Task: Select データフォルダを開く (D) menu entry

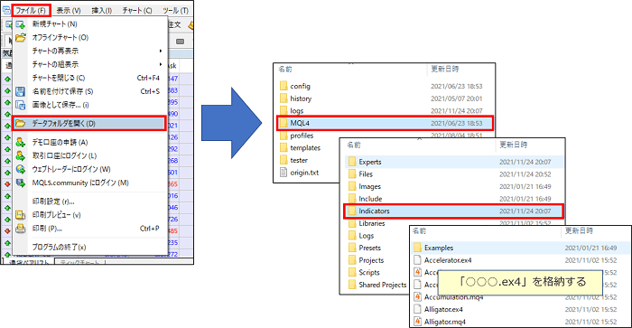Action: [x=89, y=124]
